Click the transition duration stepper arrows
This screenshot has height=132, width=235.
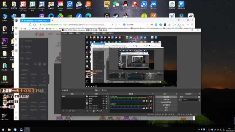199,100
